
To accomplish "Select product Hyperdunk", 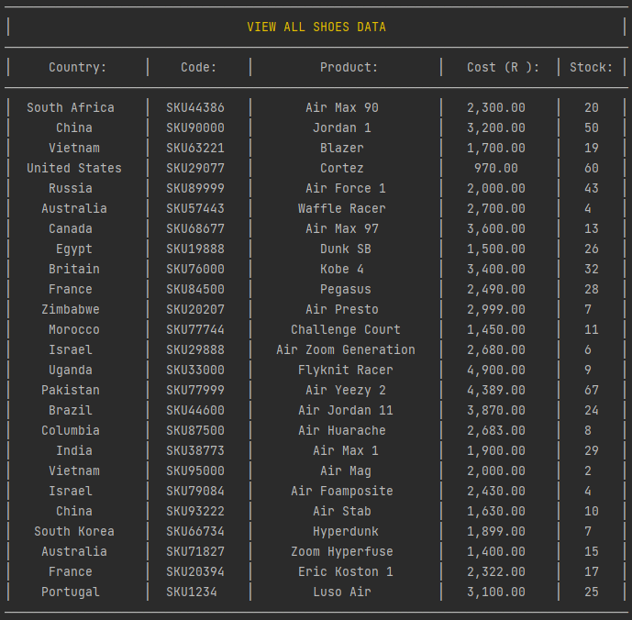I will [x=346, y=531].
